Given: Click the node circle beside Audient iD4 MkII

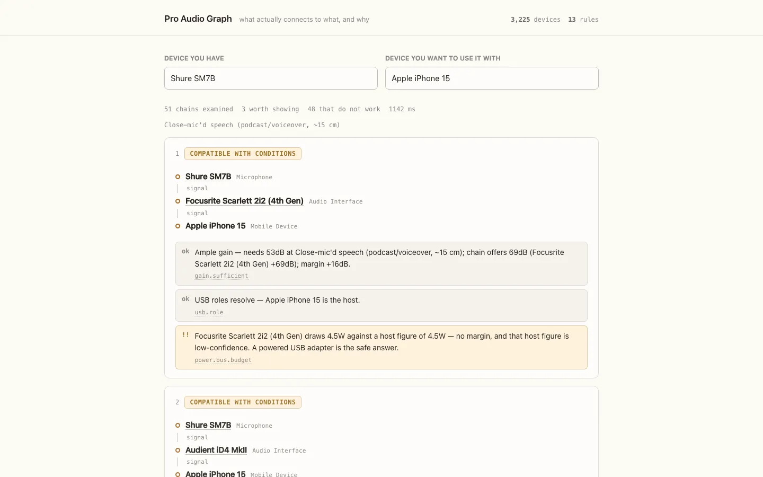Looking at the screenshot, I should click(x=178, y=450).
